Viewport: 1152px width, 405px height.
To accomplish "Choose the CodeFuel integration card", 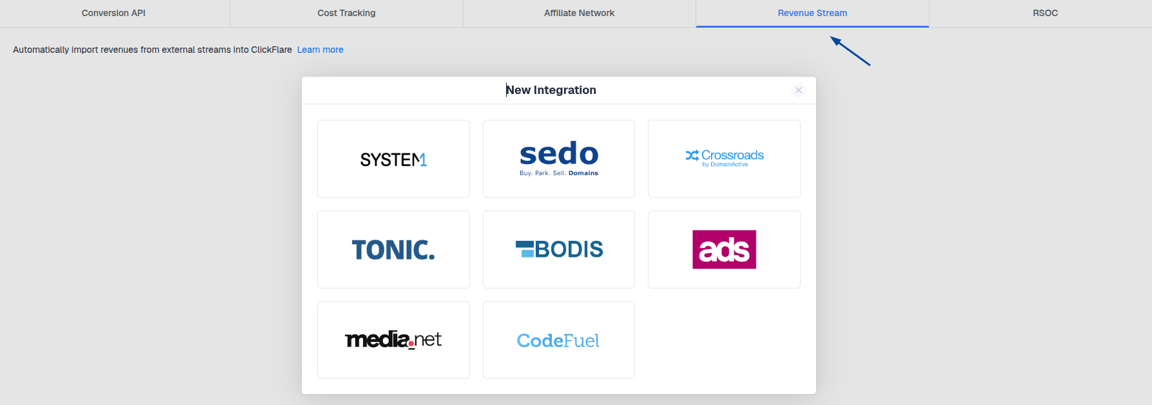I will 559,340.
